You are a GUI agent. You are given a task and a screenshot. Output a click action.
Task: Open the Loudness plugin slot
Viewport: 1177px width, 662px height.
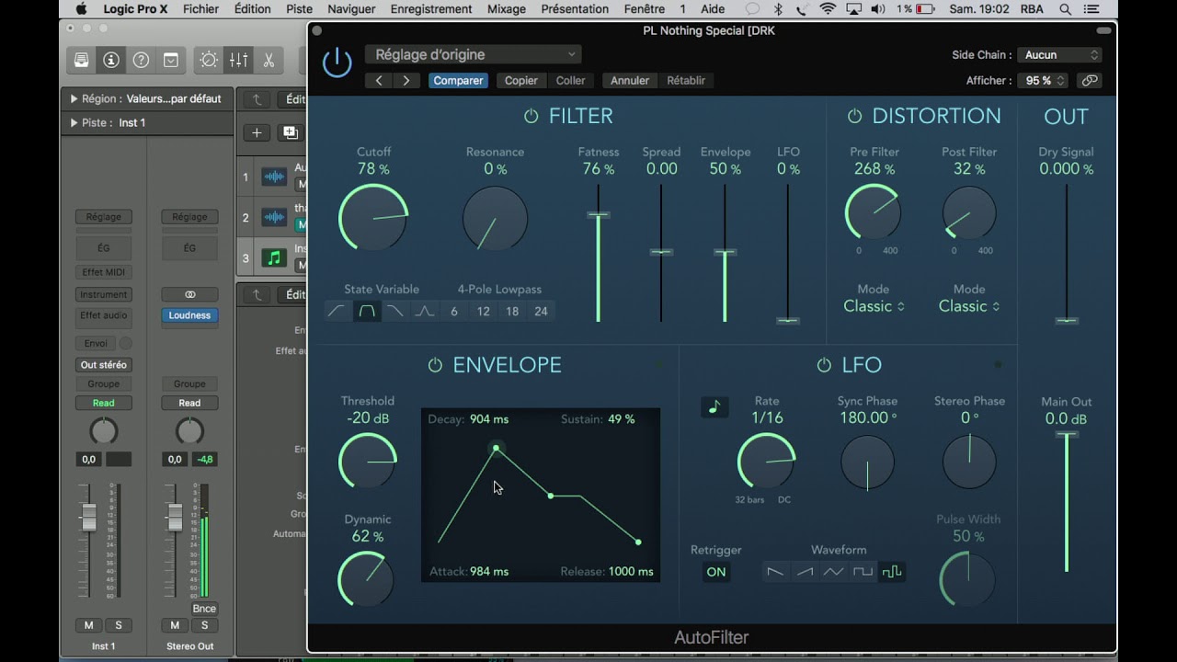pos(189,315)
